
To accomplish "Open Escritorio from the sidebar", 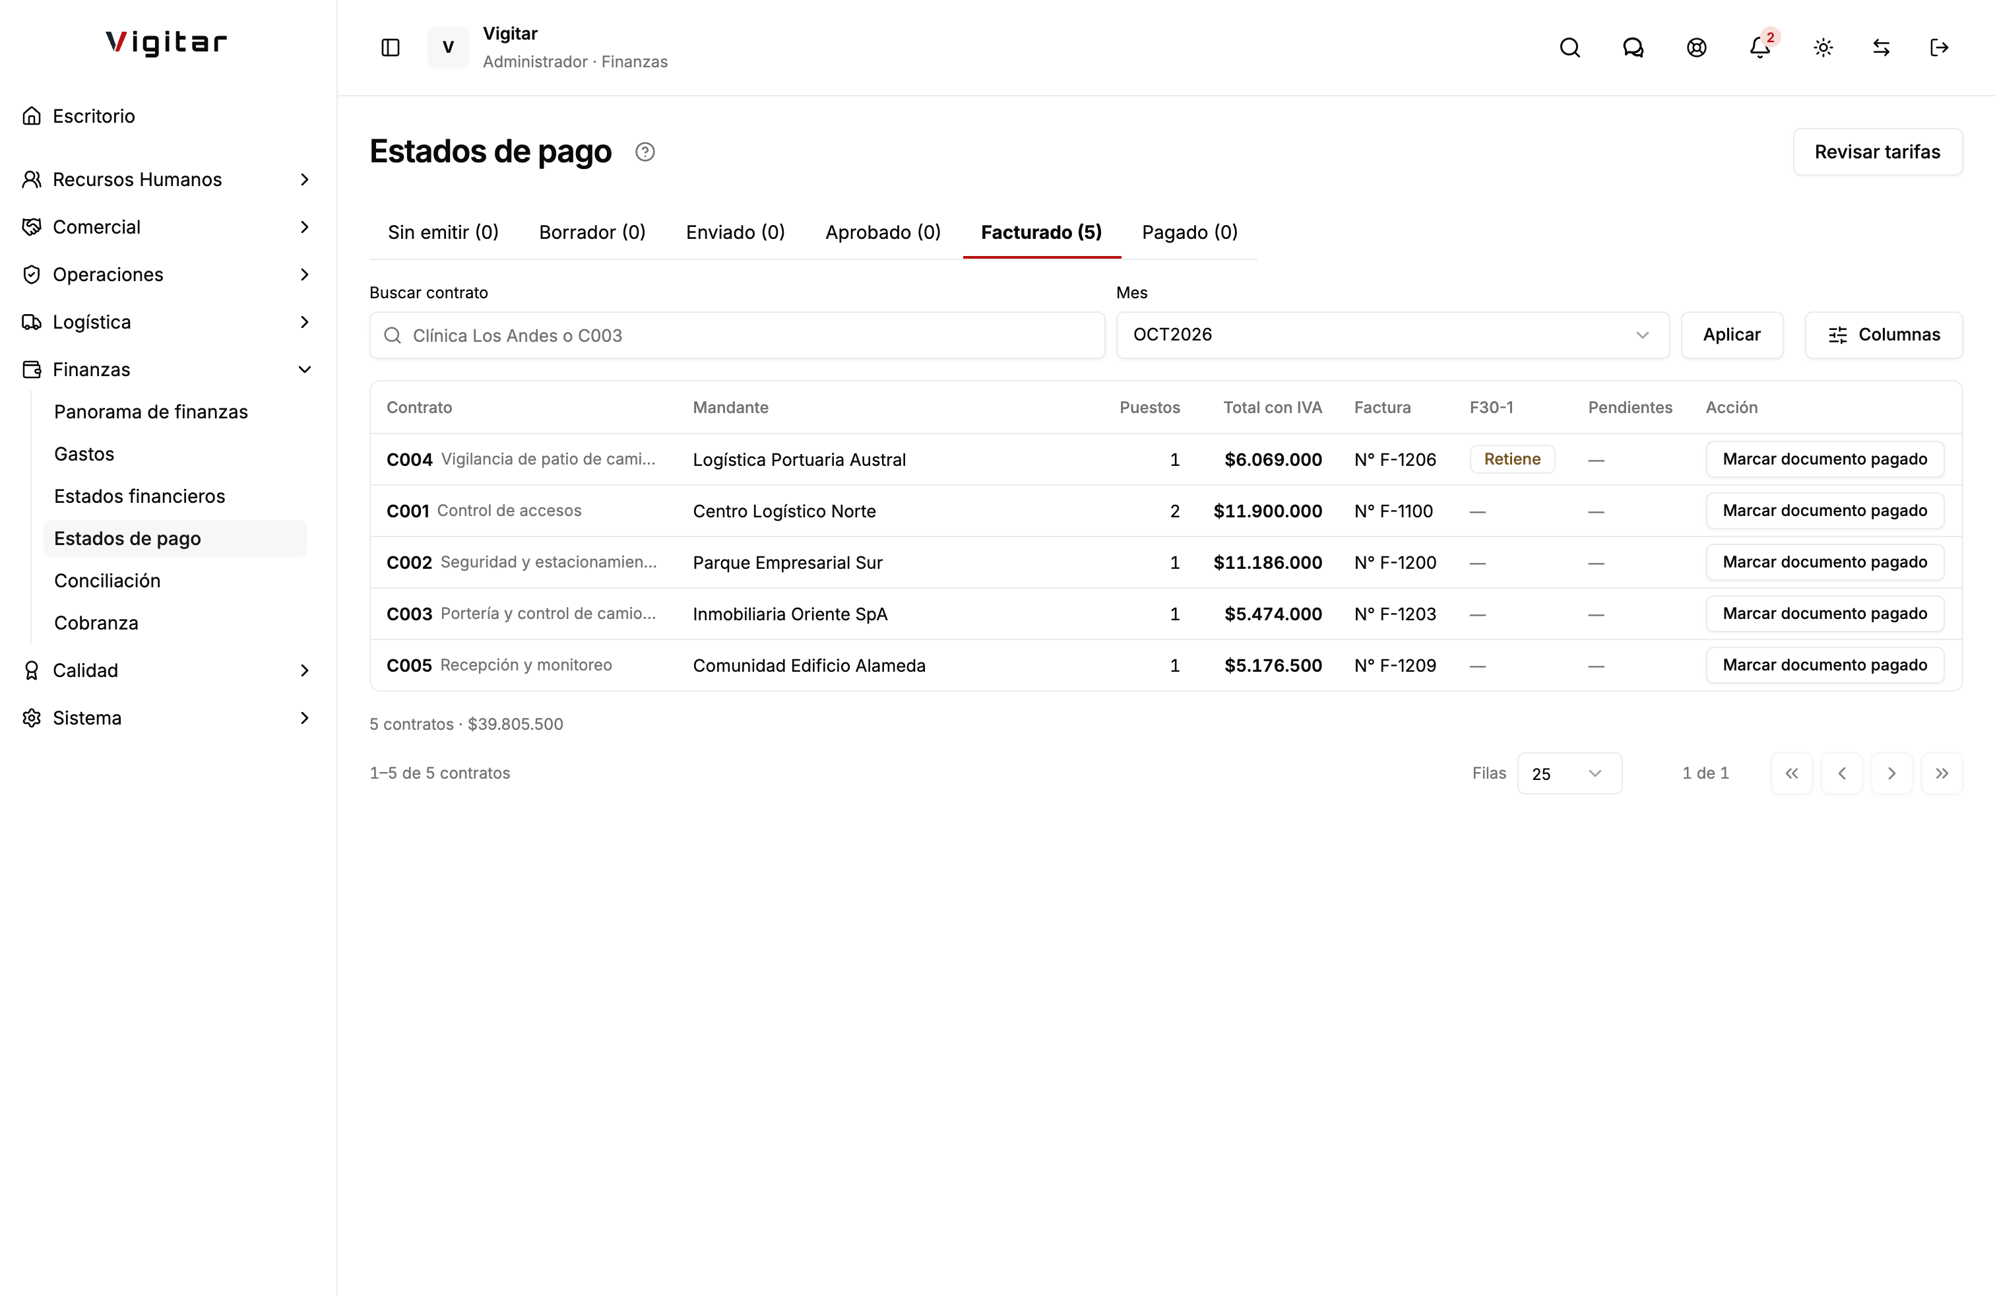I will [x=168, y=115].
